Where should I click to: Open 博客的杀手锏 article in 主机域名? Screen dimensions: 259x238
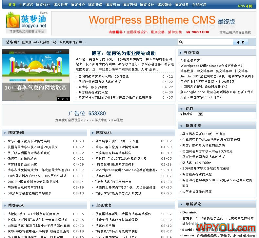[x=105, y=226]
